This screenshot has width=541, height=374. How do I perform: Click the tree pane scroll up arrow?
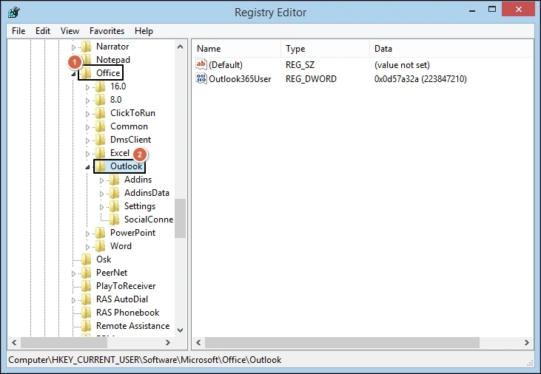[x=180, y=47]
